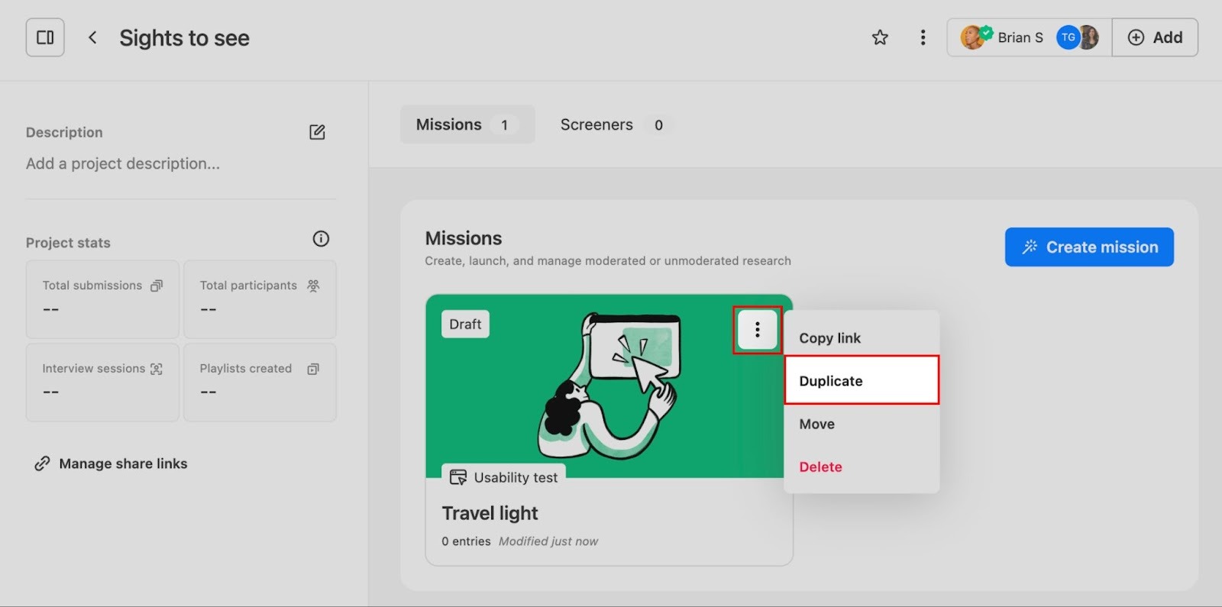
Task: Click the Total submissions stat icon
Action: (x=157, y=286)
